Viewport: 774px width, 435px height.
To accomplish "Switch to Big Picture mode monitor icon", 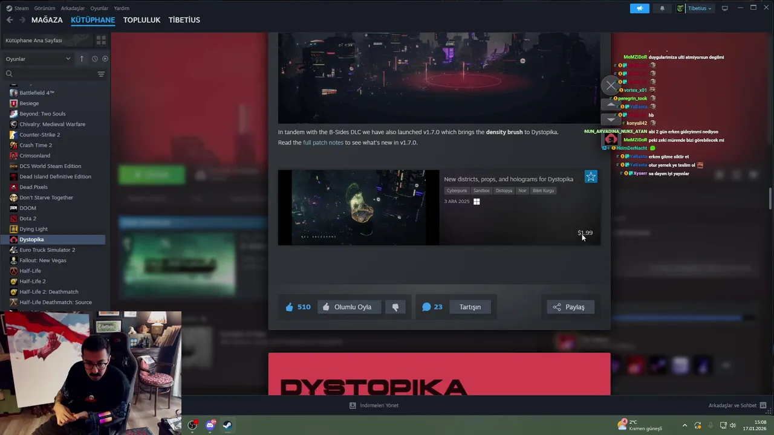I will tap(724, 8).
